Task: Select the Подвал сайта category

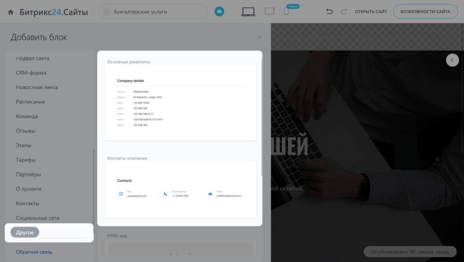Action: [33, 58]
